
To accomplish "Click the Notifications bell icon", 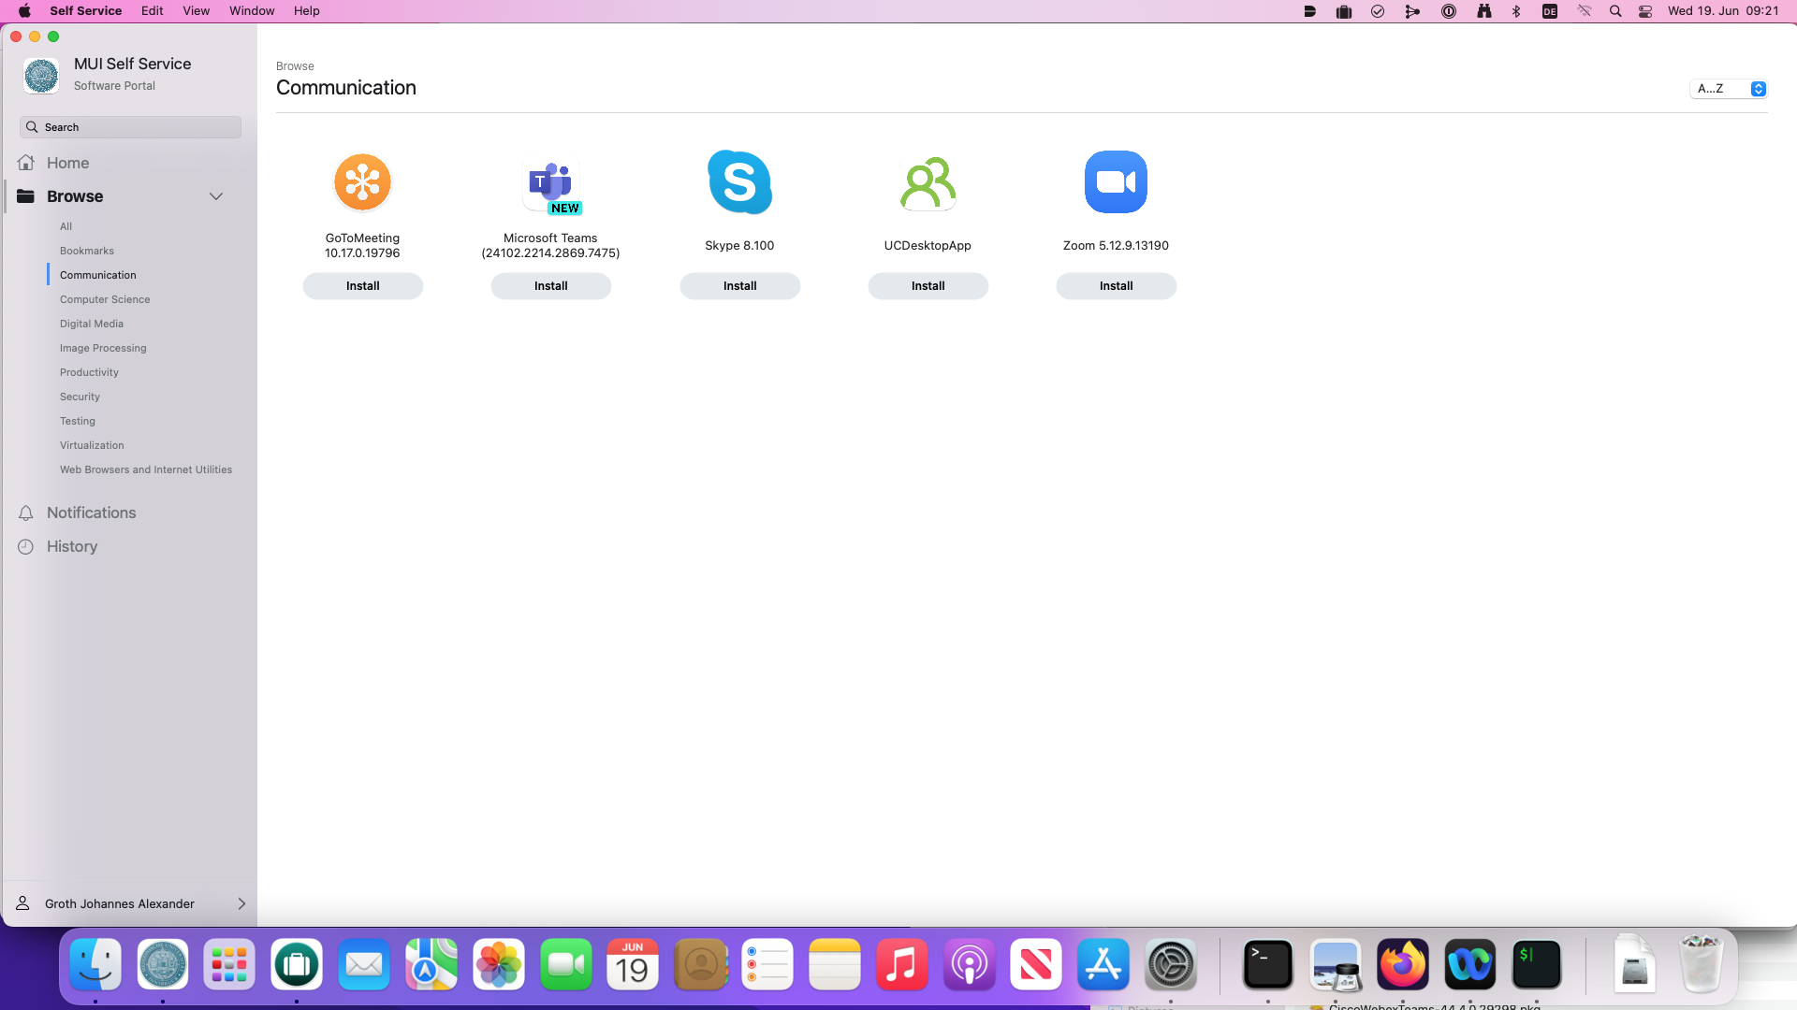I will click(26, 512).
